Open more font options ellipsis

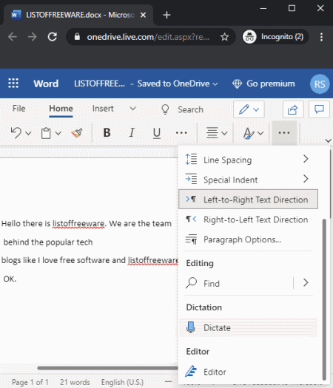coord(181,133)
